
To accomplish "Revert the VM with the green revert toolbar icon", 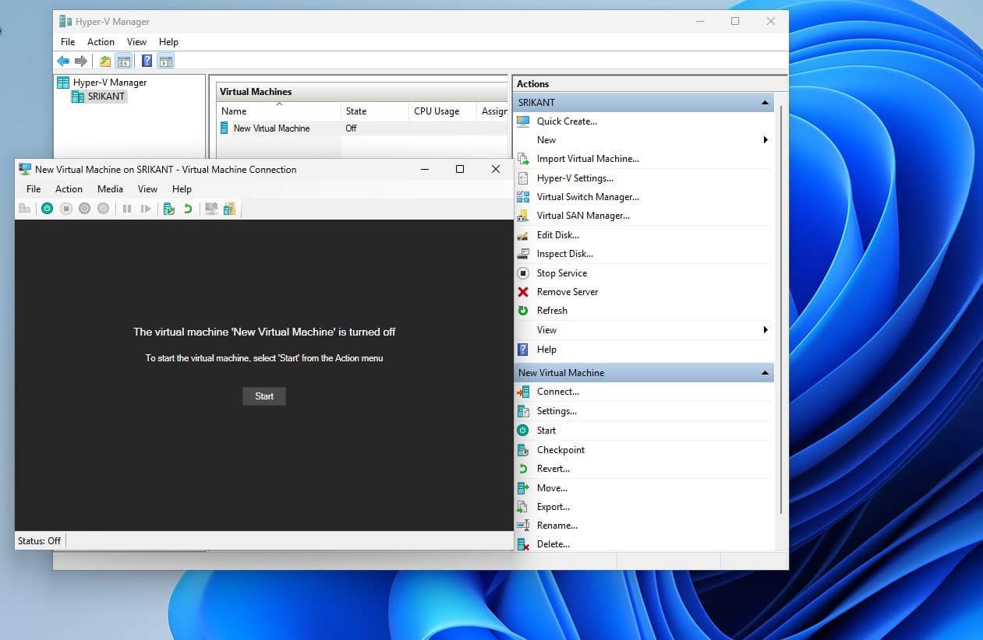I will pos(187,208).
